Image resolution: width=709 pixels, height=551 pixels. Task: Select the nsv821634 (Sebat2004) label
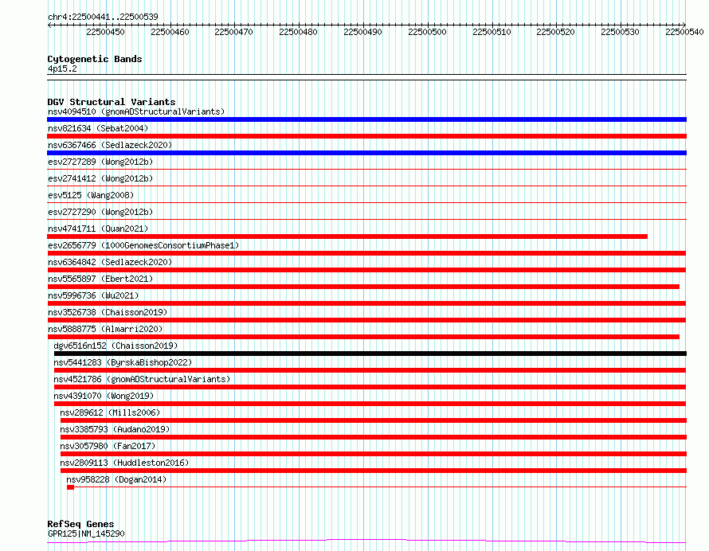pos(98,128)
